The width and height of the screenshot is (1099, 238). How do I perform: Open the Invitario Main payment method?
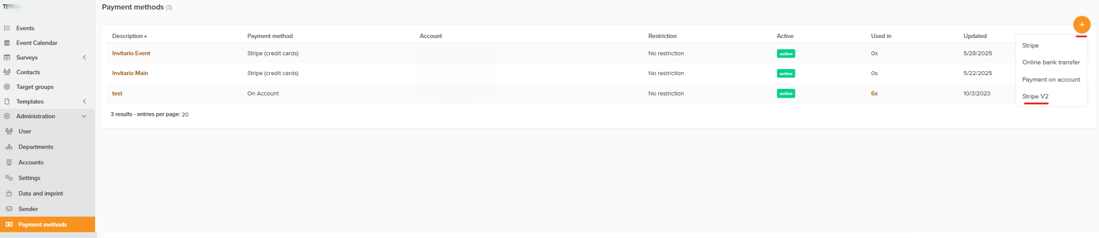pos(130,73)
